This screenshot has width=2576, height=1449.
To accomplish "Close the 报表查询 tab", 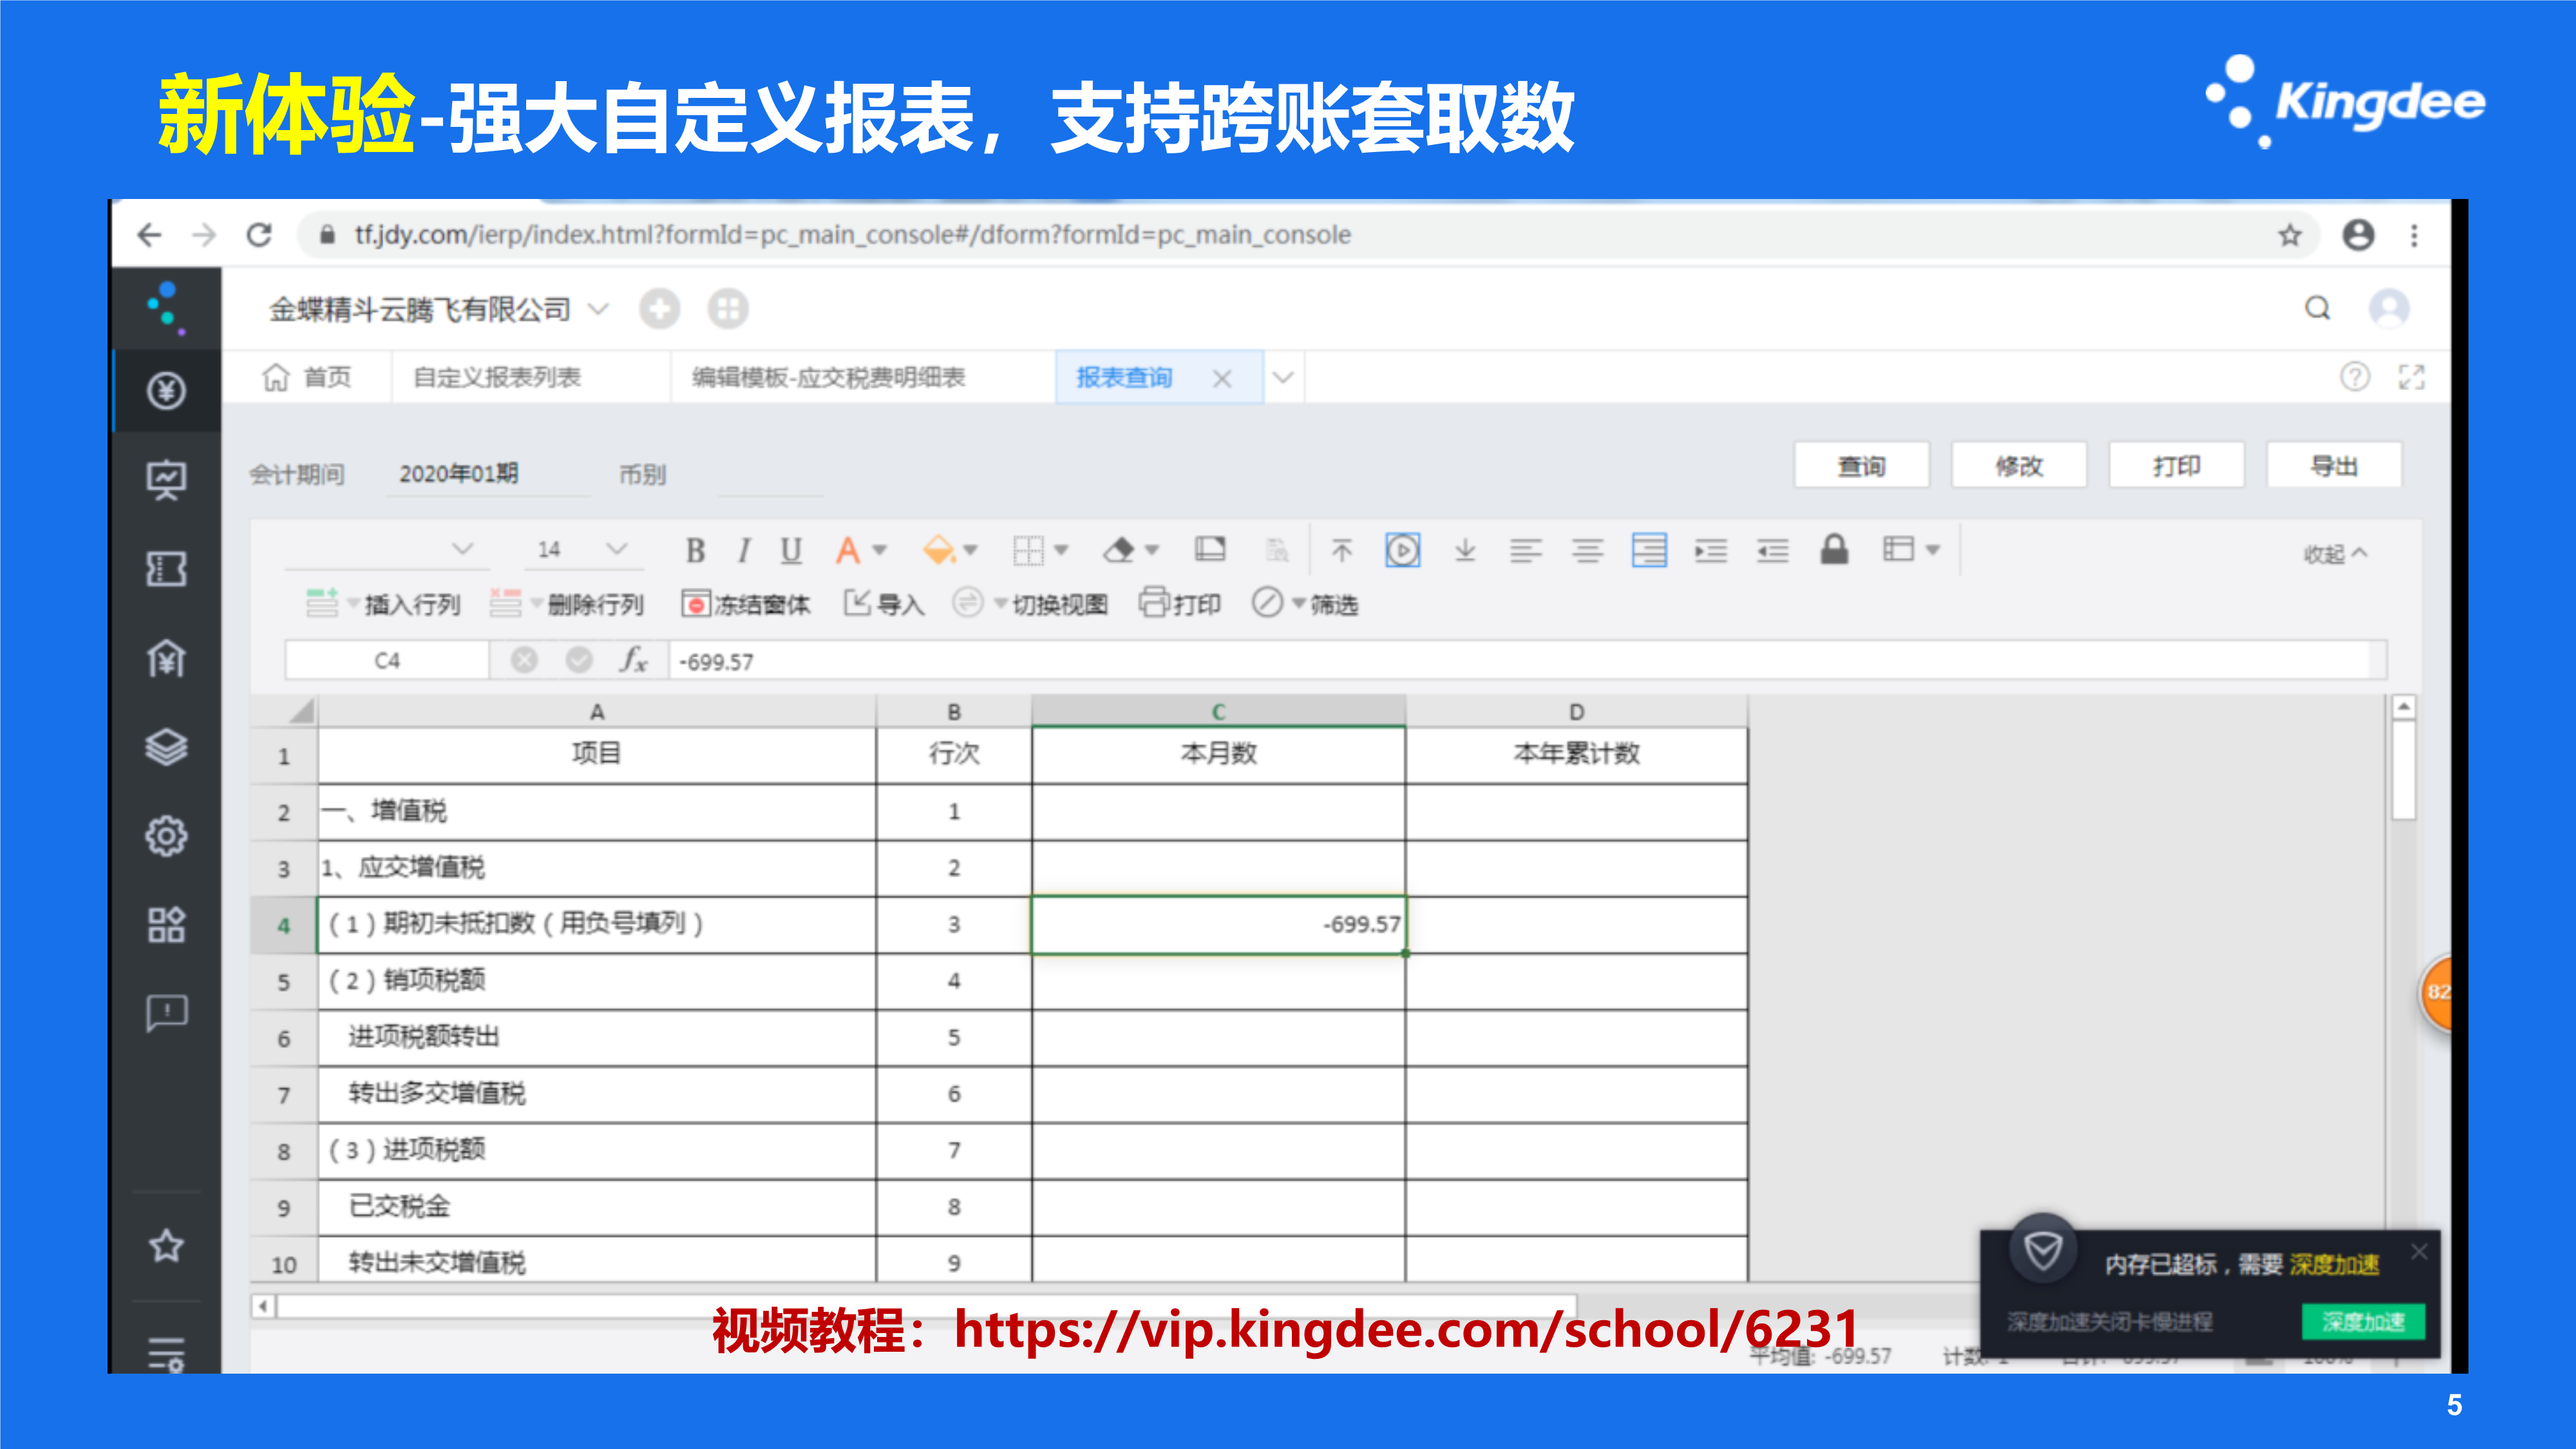I will [x=1222, y=379].
